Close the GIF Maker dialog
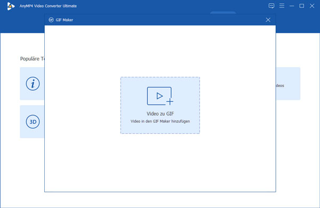Viewport: 320px width, 208px height. point(268,20)
